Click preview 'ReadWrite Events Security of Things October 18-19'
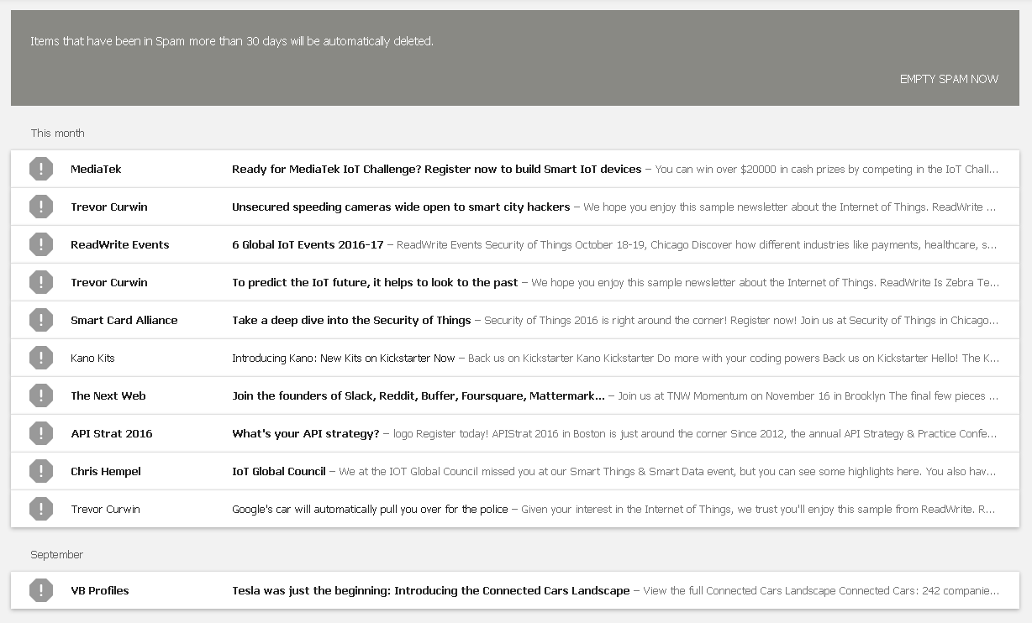Image resolution: width=1032 pixels, height=623 pixels. pyautogui.click(x=698, y=244)
